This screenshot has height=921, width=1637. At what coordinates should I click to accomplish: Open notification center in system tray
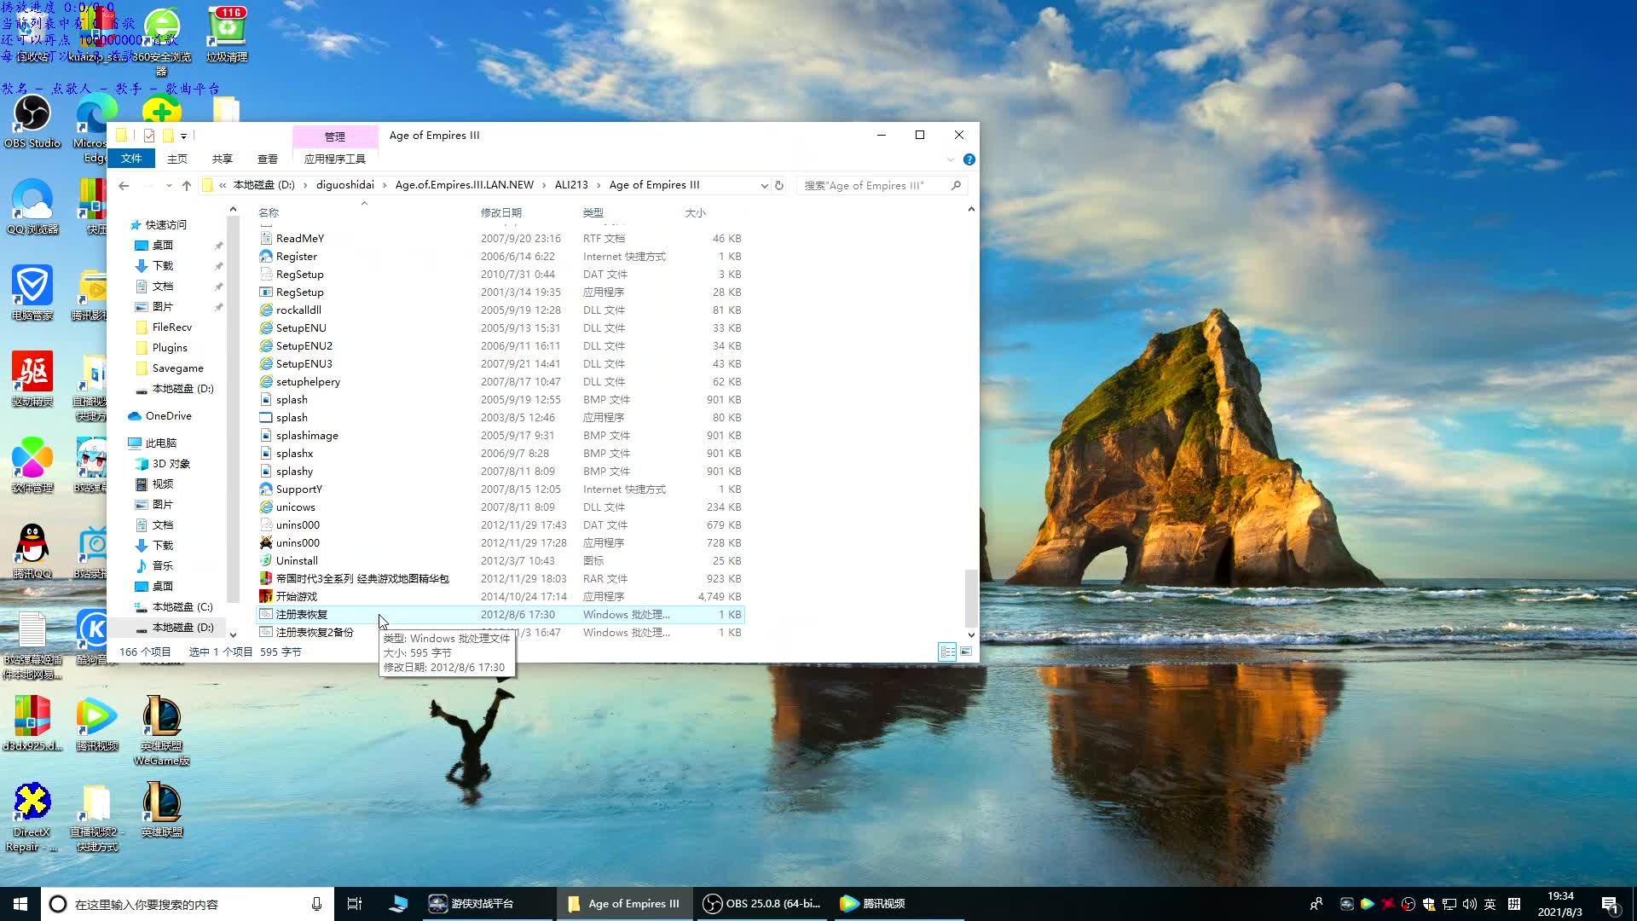point(1610,904)
